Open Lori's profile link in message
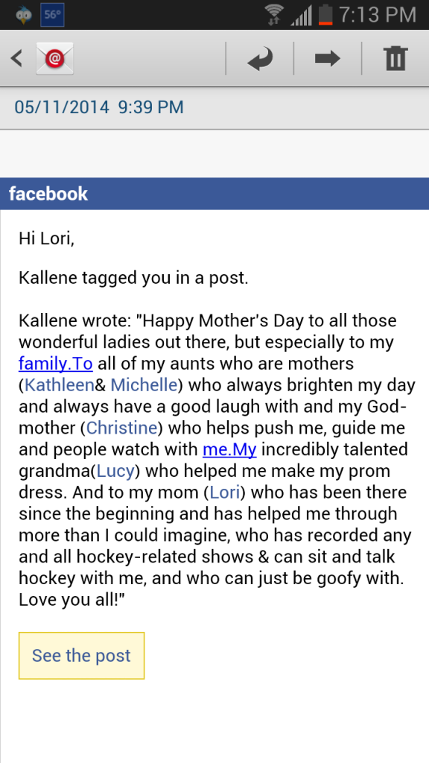The width and height of the screenshot is (429, 763). pos(225,492)
